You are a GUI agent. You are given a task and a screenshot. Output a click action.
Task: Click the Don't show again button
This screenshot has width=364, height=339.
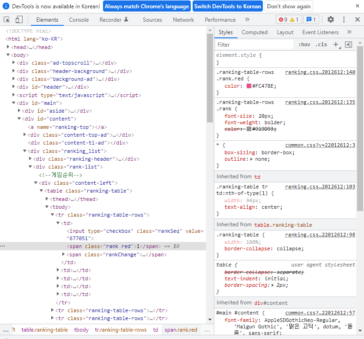coord(289,6)
